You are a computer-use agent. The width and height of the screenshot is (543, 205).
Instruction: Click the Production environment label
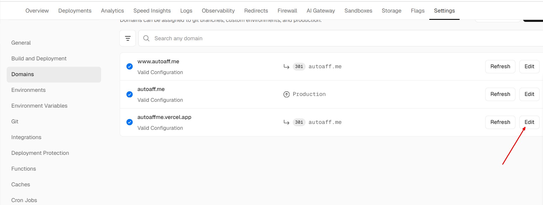(309, 94)
